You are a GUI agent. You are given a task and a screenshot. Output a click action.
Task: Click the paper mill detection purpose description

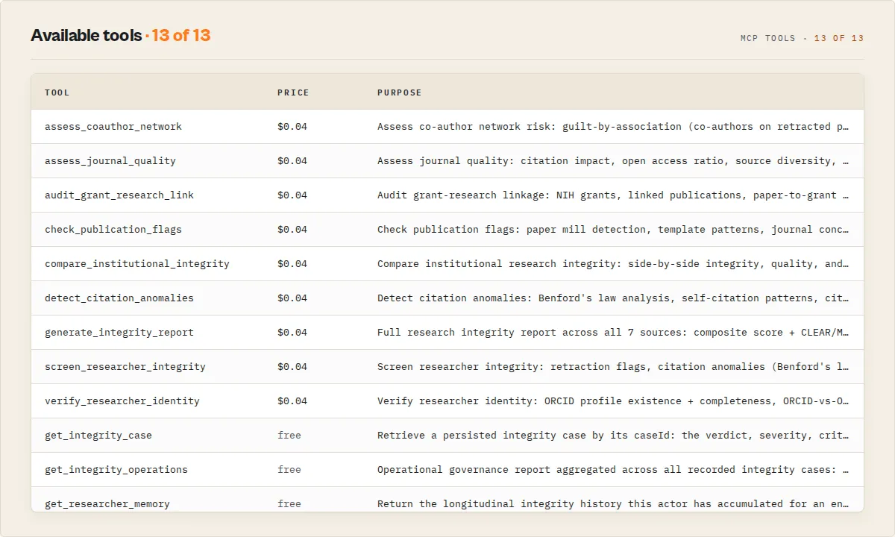pos(614,229)
